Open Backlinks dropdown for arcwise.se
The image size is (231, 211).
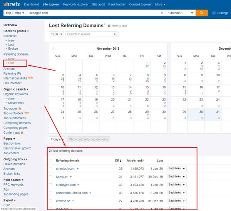(x=177, y=201)
